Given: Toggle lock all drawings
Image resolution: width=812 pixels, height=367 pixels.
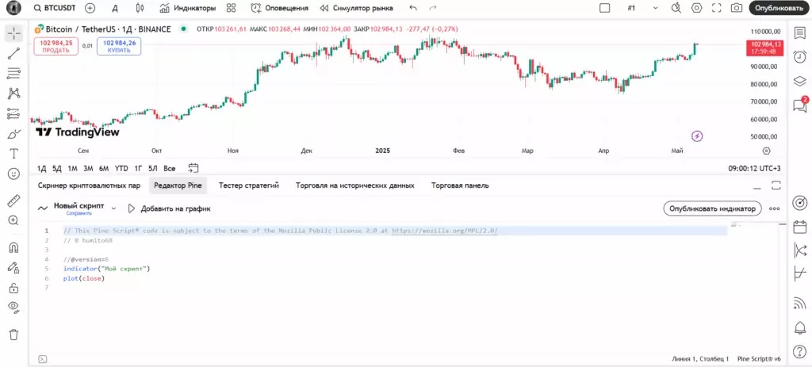Looking at the screenshot, I should 14,288.
